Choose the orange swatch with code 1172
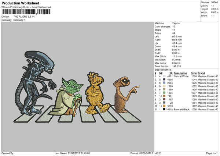This screenshot has height=156, width=220. 164,106
